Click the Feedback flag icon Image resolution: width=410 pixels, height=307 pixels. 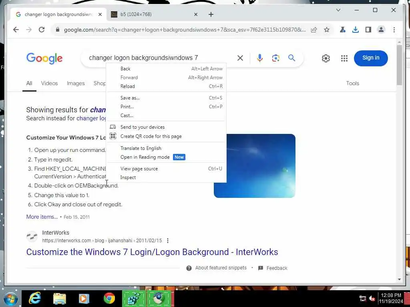tap(260, 268)
